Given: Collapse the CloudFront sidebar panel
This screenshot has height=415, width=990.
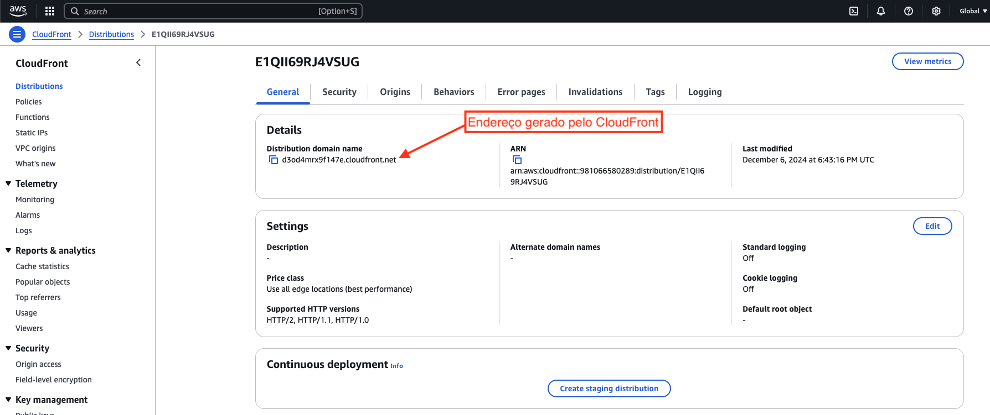Looking at the screenshot, I should pos(138,63).
